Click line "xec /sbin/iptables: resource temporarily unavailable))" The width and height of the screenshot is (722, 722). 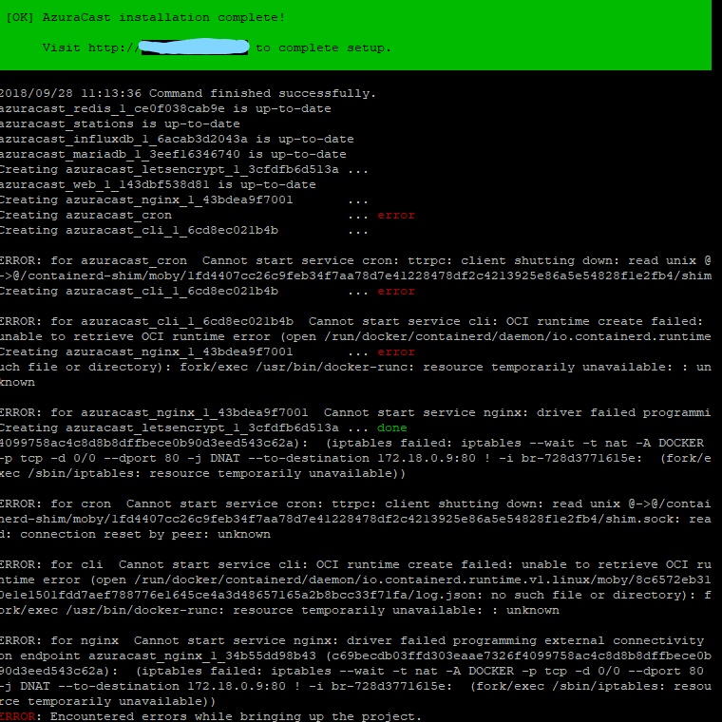[x=202, y=473]
